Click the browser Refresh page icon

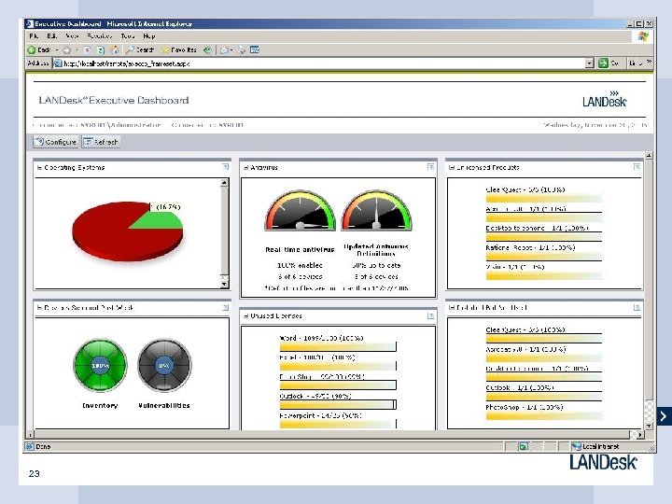100,50
